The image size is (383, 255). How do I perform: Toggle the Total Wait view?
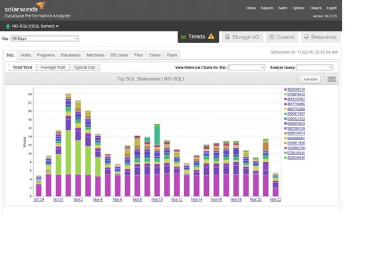click(22, 68)
